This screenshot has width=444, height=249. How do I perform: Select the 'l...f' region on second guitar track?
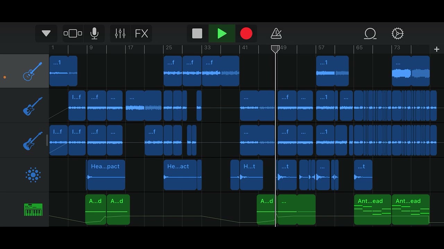77,106
